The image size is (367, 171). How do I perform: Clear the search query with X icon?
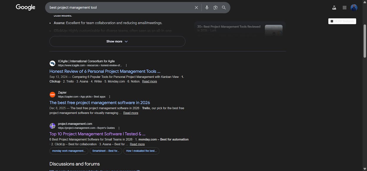click(x=196, y=8)
